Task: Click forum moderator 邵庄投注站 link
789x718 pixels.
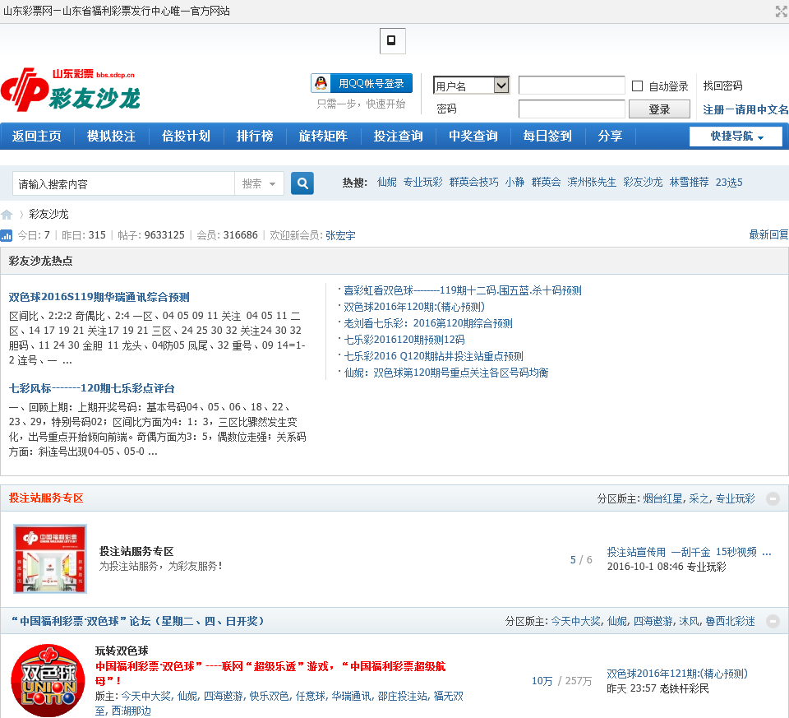Action: [402, 696]
